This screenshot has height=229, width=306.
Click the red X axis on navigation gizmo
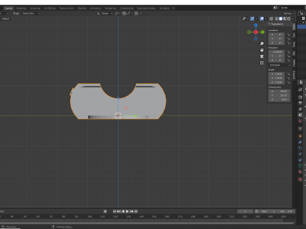(x=256, y=32)
